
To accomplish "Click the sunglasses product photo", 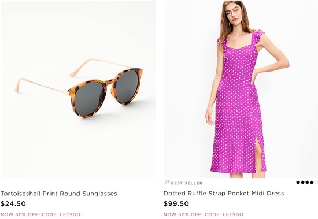I will tap(78, 89).
